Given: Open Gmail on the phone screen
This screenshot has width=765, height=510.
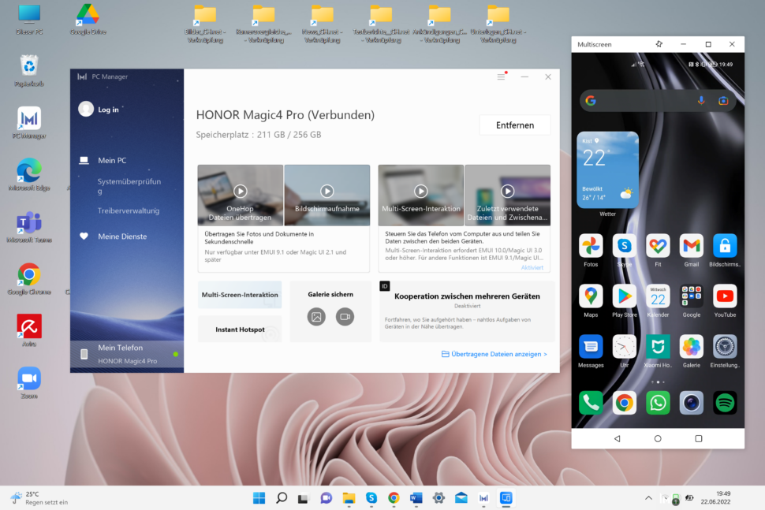Looking at the screenshot, I should 692,246.
